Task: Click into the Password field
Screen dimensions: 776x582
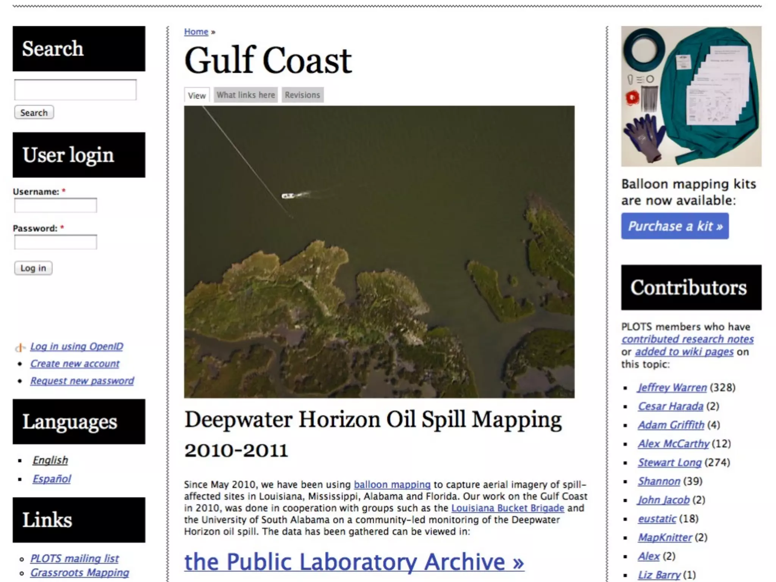Action: [x=56, y=242]
